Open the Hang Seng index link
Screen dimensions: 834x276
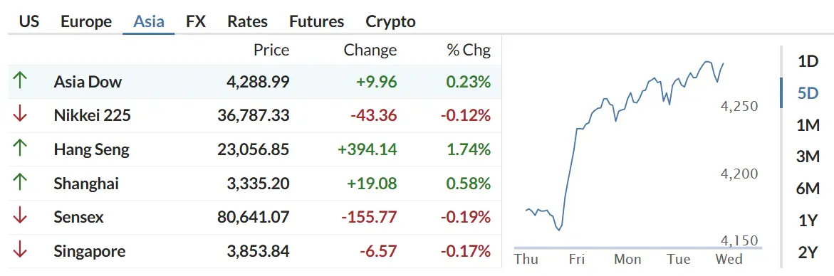point(91,149)
